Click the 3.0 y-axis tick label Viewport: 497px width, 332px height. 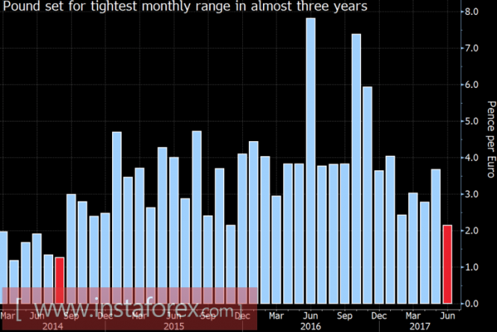coord(471,195)
